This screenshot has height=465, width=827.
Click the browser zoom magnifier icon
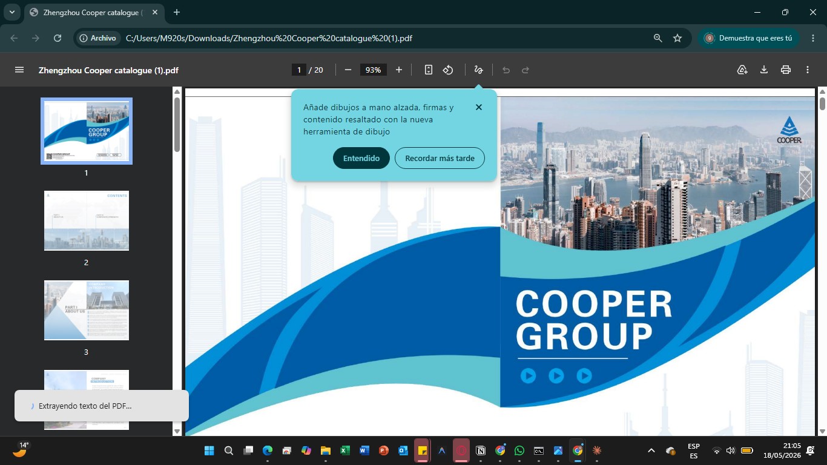coord(658,38)
